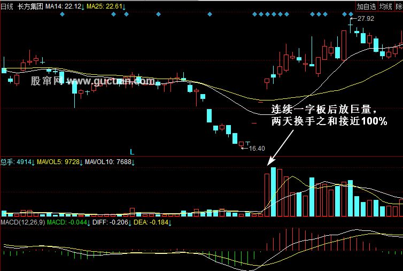The image size is (403, 271).
Task: Select the 长方集团 stock name label
Action: (x=30, y=6)
